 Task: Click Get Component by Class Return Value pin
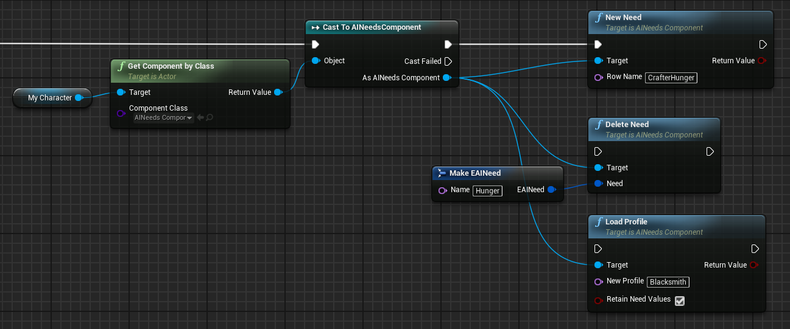click(278, 92)
